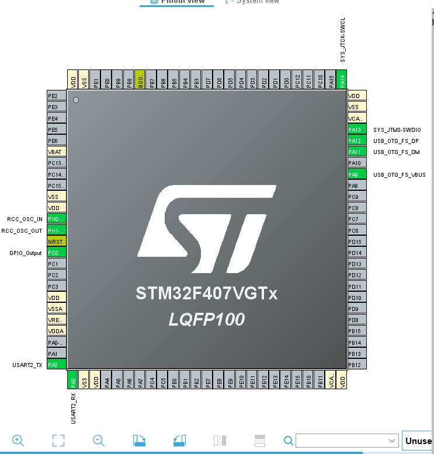Image resolution: width=434 pixels, height=454 pixels.
Task: Click the partly visible Unuse button
Action: click(x=418, y=441)
